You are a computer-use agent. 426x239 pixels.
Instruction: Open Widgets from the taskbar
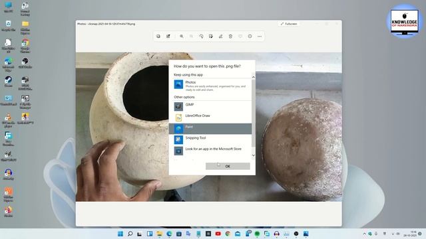149,234
